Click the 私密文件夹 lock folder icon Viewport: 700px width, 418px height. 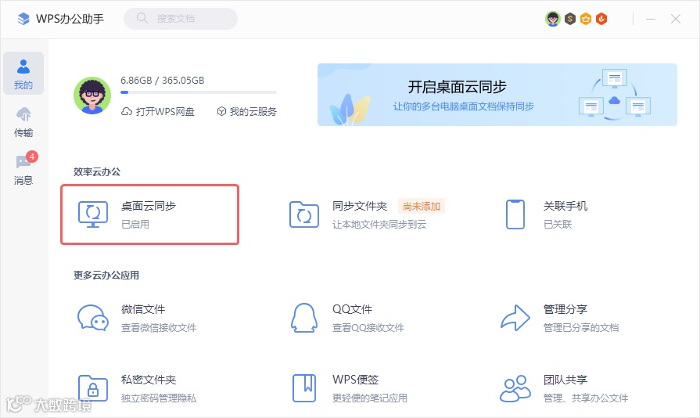coord(93,388)
